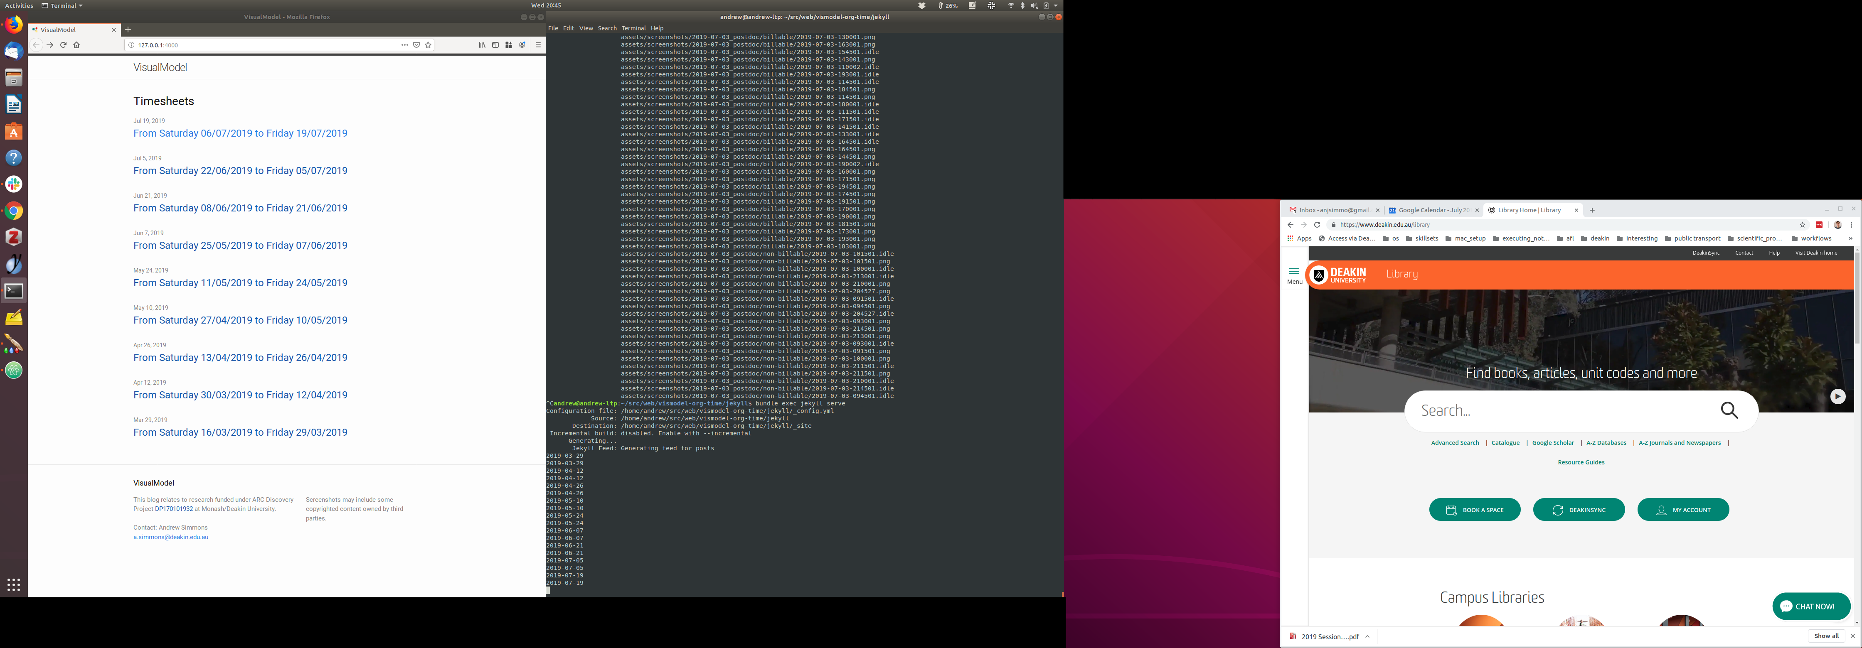
Task: Bookmark page with Firefox star icon
Action: point(429,45)
